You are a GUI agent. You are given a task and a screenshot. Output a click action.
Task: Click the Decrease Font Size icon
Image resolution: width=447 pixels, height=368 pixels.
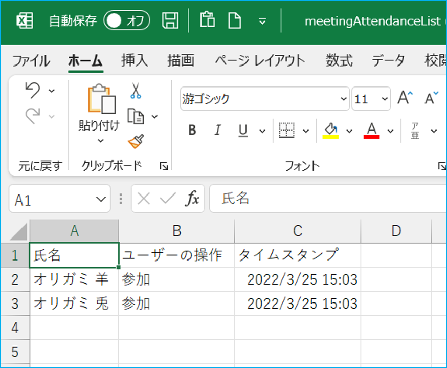click(431, 98)
